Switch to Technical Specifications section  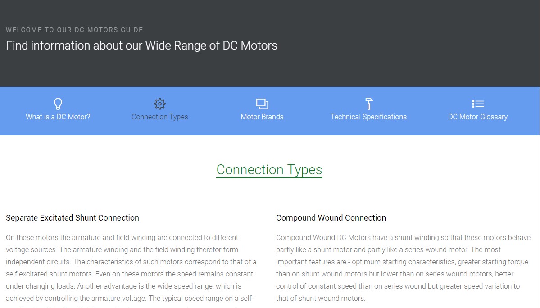[x=368, y=117]
